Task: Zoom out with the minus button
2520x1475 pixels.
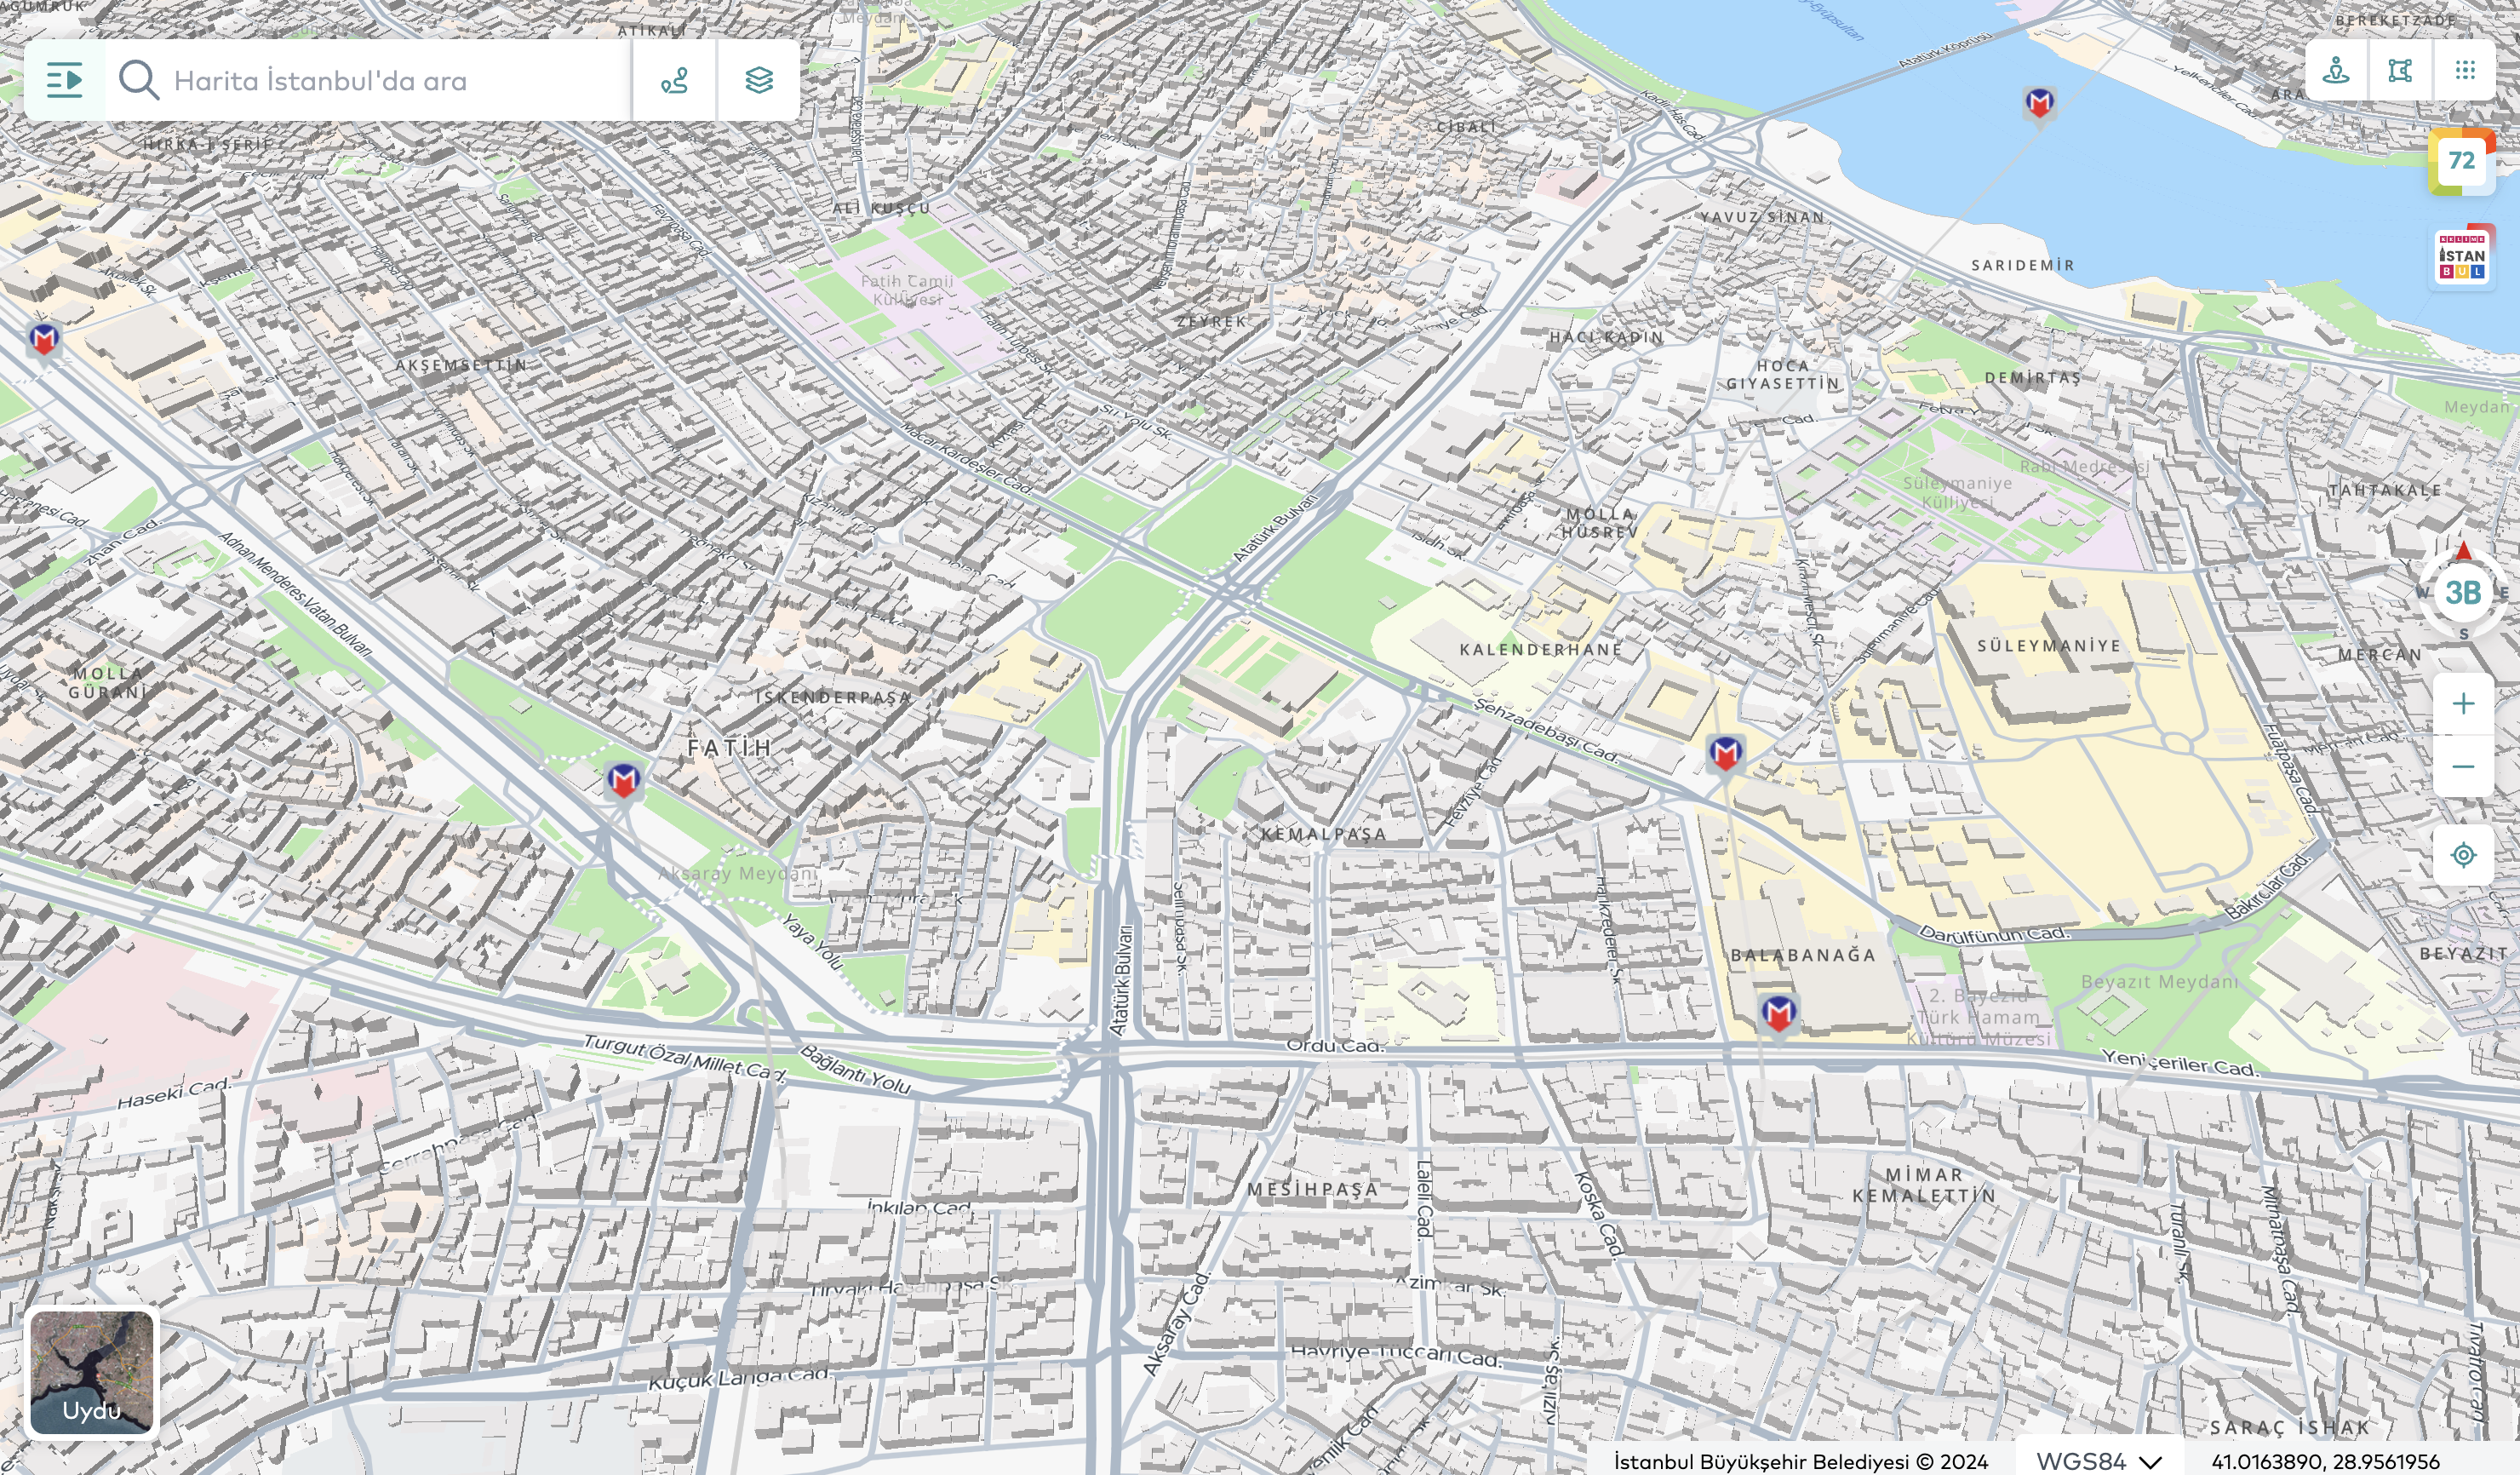Action: point(2463,767)
